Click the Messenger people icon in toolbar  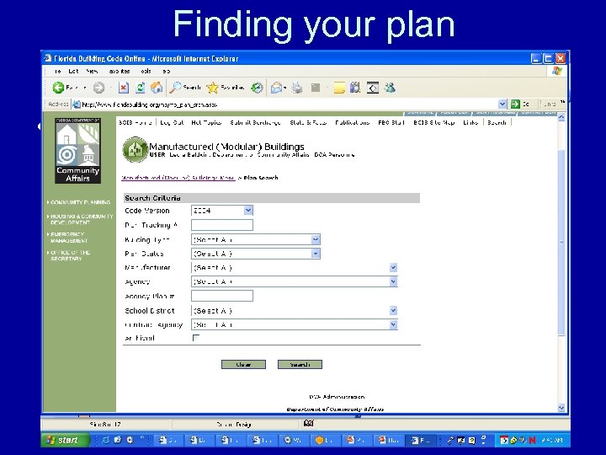coord(390,88)
